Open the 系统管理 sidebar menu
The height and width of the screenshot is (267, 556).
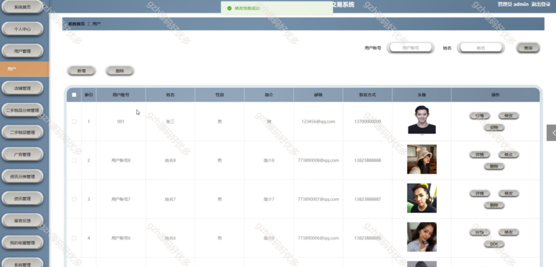(x=22, y=263)
